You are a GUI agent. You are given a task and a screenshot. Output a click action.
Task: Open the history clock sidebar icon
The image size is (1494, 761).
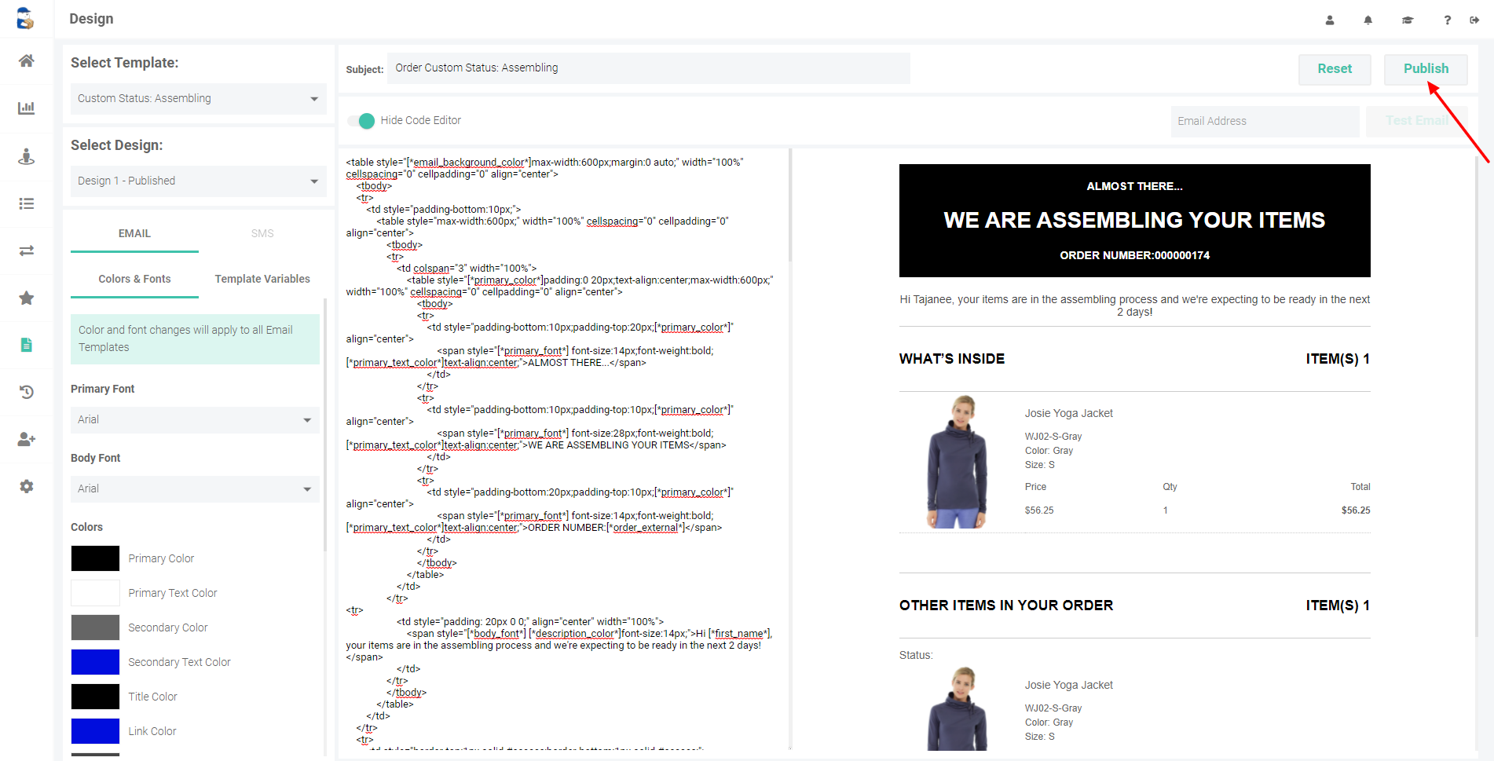click(x=27, y=392)
